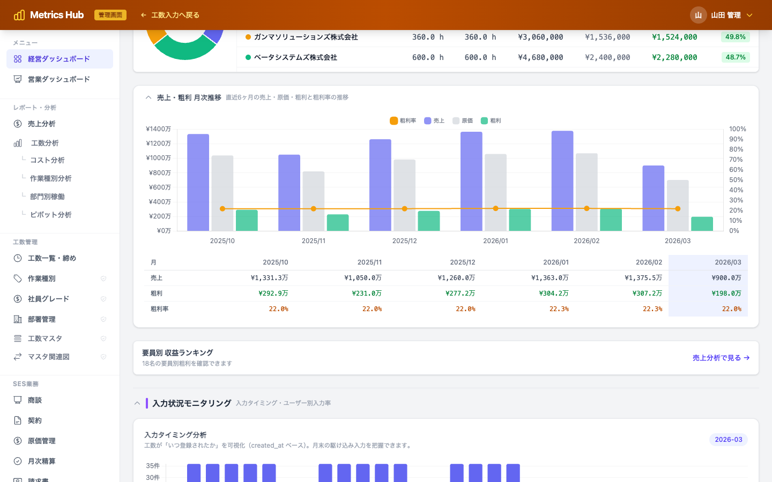
Task: Click the building icon for 部署管理
Action: [x=18, y=319]
